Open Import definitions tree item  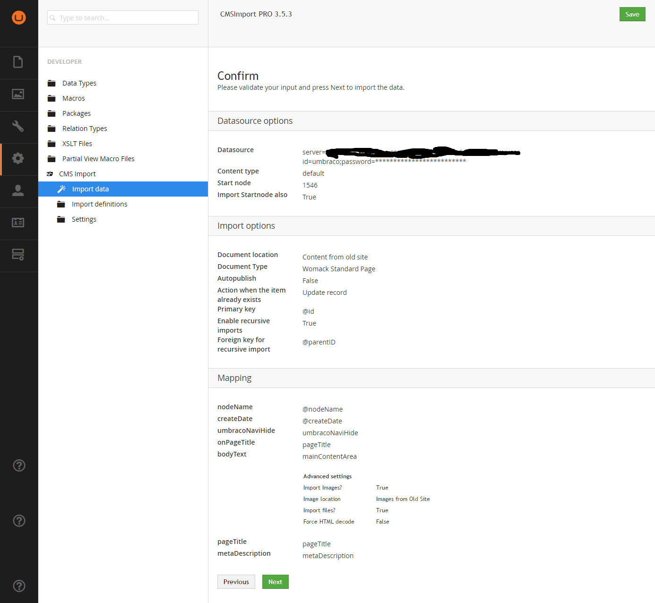tap(99, 204)
